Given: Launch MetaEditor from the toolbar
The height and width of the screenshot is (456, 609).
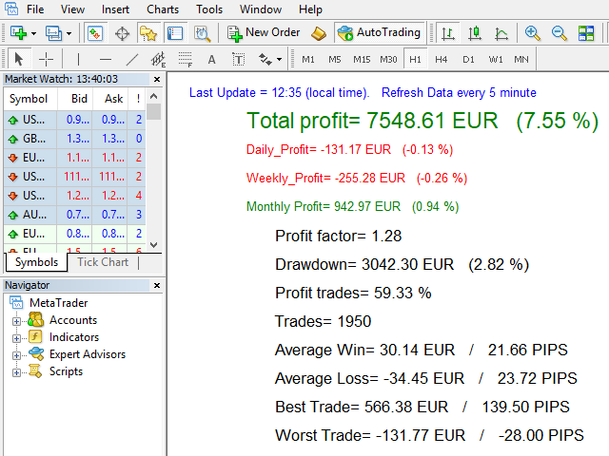Looking at the screenshot, I should pyautogui.click(x=319, y=33).
